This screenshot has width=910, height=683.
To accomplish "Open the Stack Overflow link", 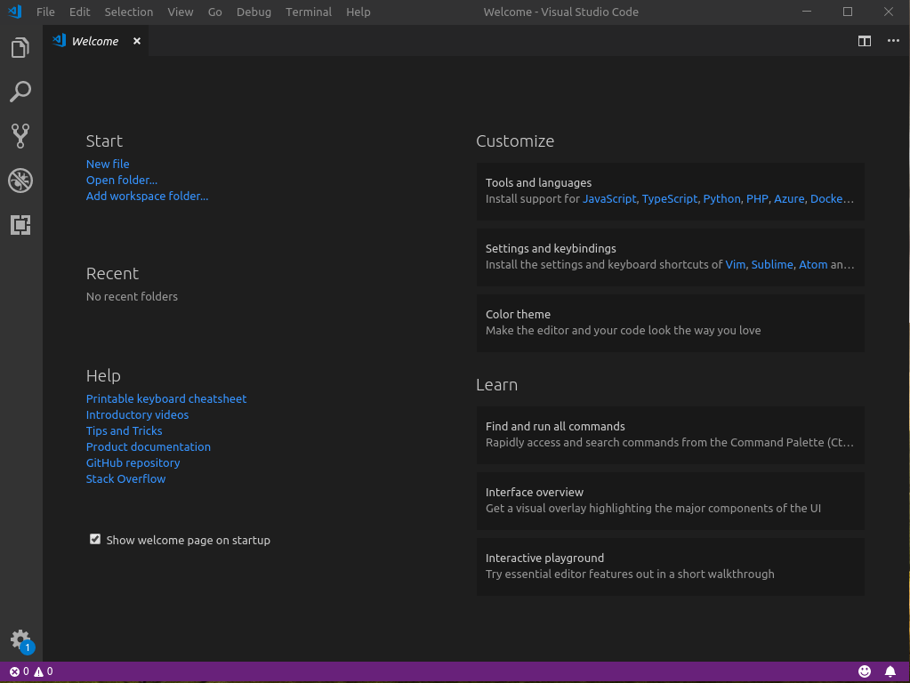I will (126, 478).
